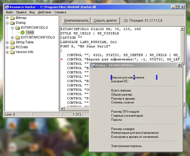Select the Version Info tree label
The image size is (190, 156).
pos(24,52)
